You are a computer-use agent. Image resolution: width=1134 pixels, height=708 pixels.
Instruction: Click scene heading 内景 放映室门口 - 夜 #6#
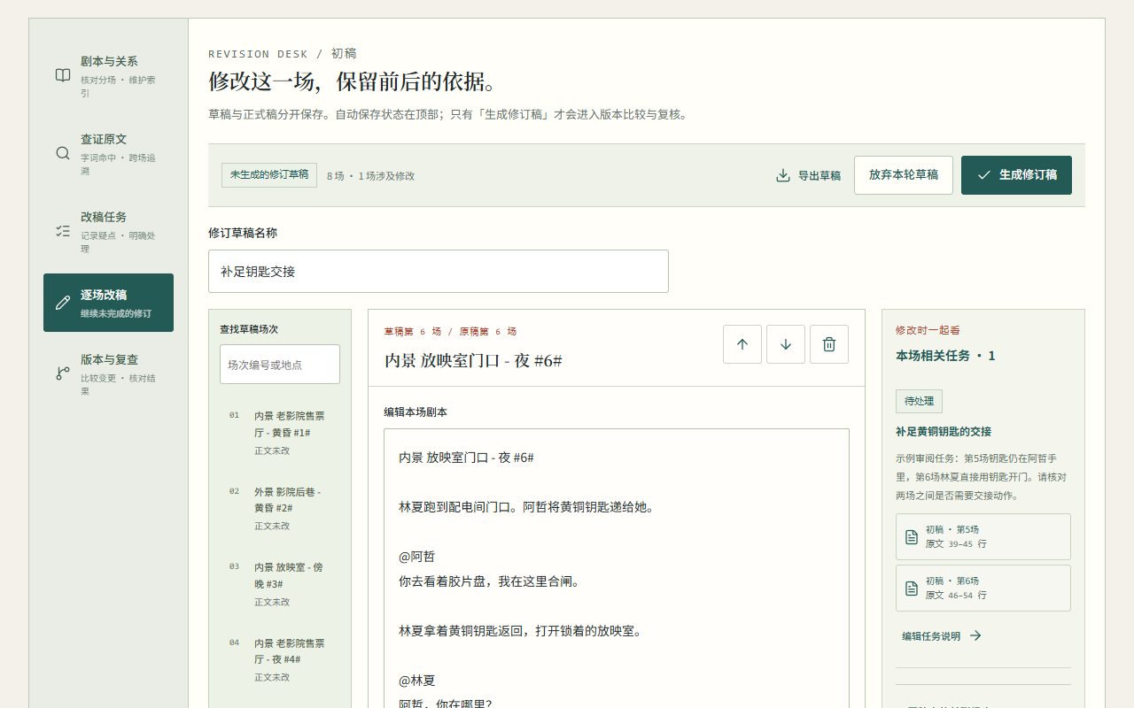(x=473, y=360)
